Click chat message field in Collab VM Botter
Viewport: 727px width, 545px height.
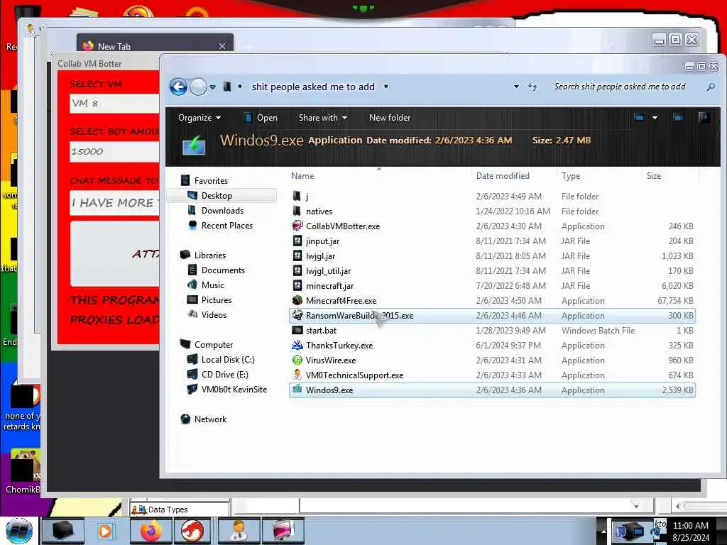pyautogui.click(x=114, y=203)
